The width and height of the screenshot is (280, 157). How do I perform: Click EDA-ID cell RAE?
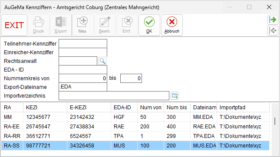click(119, 127)
